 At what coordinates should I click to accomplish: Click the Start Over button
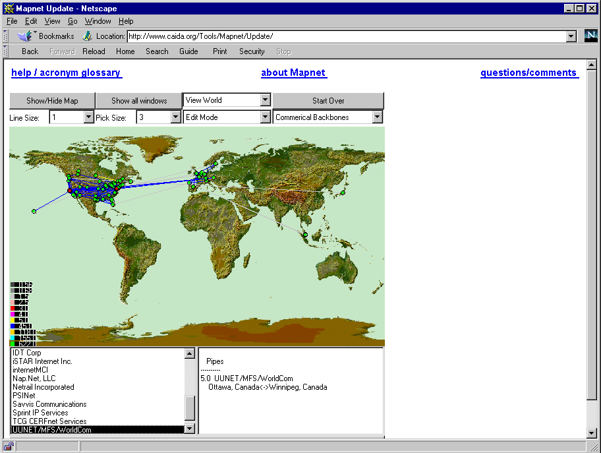pos(328,101)
